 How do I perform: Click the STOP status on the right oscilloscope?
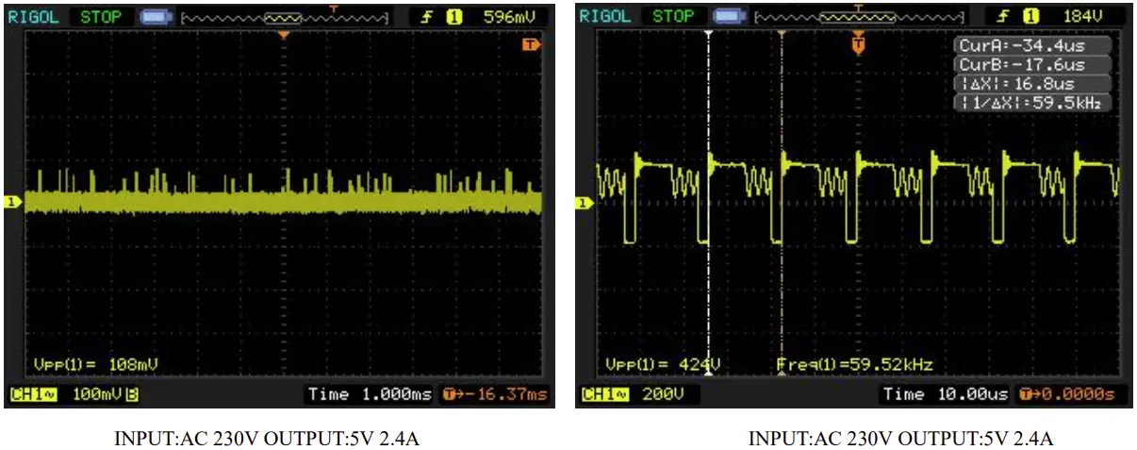pos(673,17)
